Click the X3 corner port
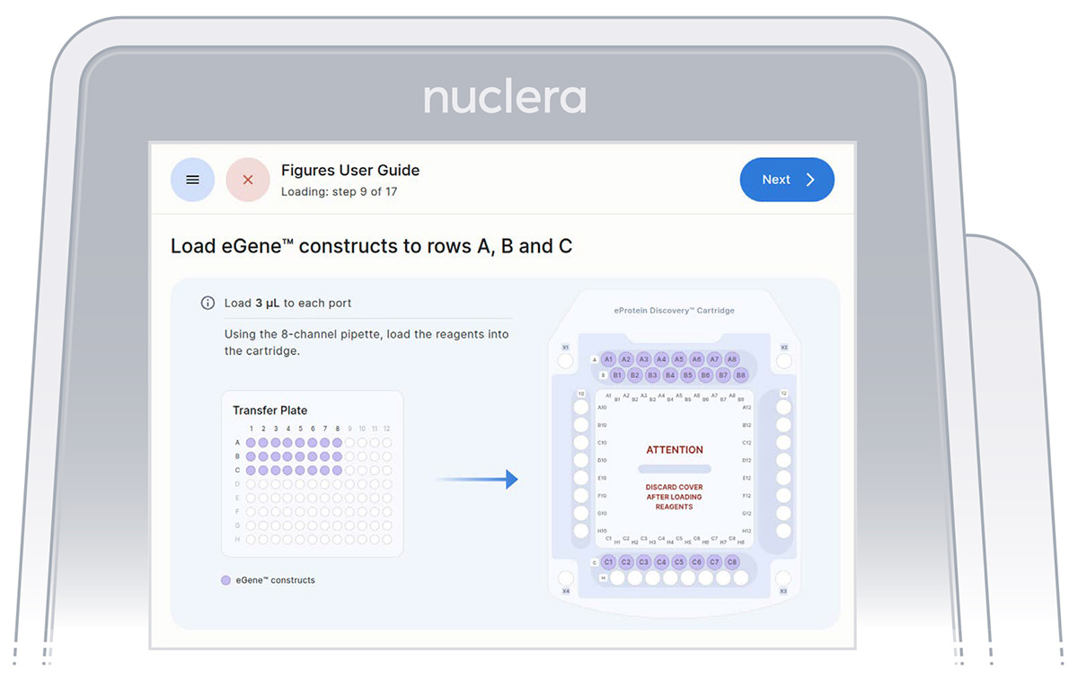Screen dimensions: 1078x679 784,578
